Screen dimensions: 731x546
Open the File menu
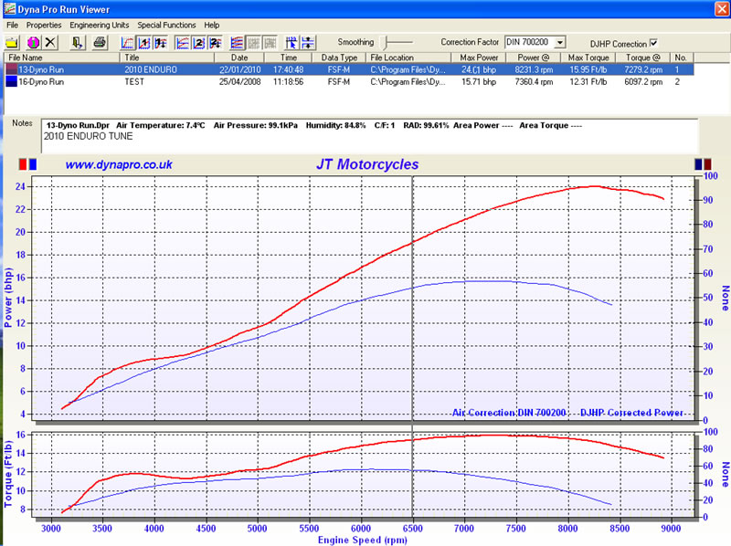(x=13, y=26)
